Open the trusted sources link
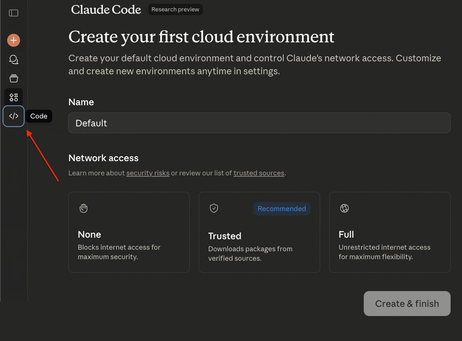The image size is (462, 341). pyautogui.click(x=259, y=173)
